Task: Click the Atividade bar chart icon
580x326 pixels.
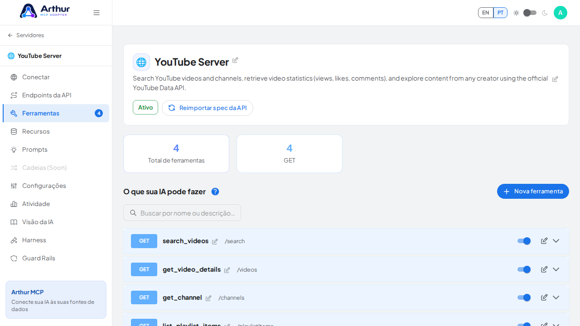Action: [x=14, y=204]
